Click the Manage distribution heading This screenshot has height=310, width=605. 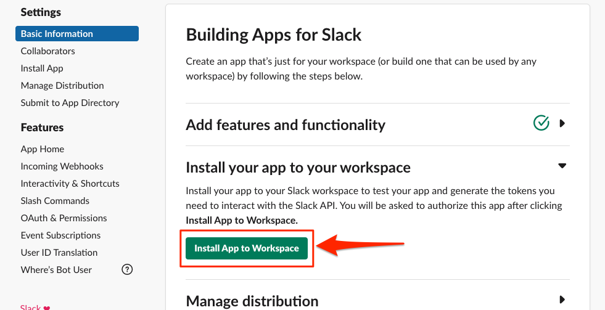click(252, 301)
